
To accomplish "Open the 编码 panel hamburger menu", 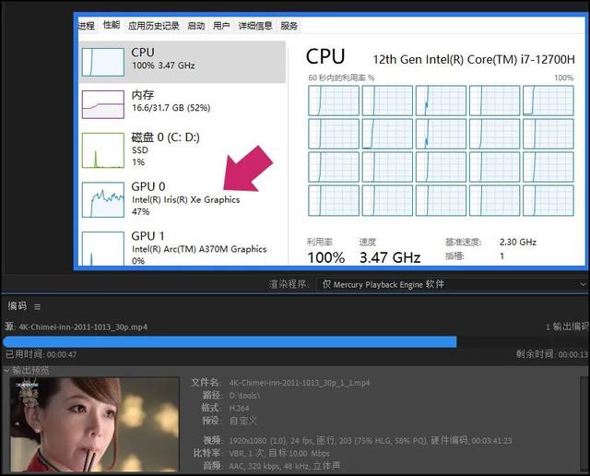I will point(37,307).
